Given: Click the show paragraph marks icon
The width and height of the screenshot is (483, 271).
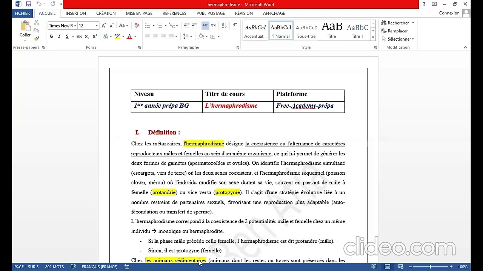Looking at the screenshot, I should click(x=235, y=26).
